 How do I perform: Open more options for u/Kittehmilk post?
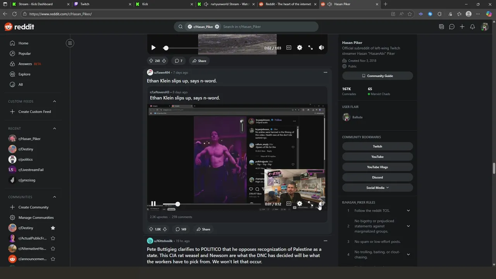325,241
